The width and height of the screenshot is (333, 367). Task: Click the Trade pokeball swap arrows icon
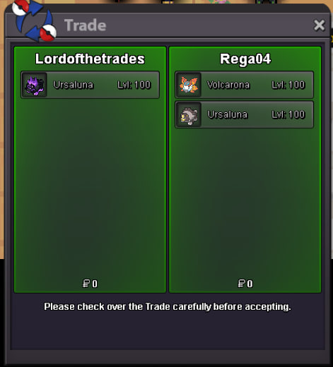35,21
